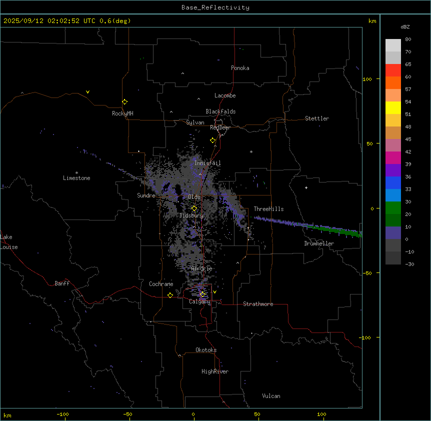This screenshot has height=421, width=431.
Task: Click the ThreeHills city label
Action: click(x=268, y=209)
